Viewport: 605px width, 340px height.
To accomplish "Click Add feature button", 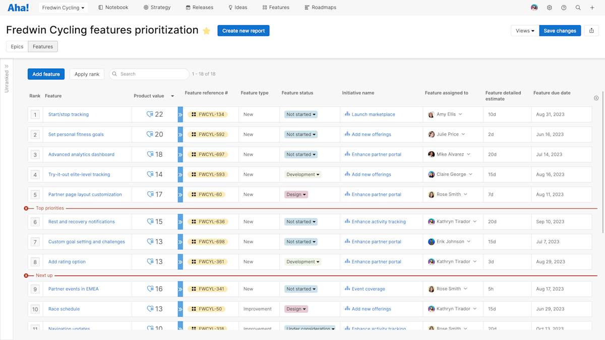I will (46, 74).
